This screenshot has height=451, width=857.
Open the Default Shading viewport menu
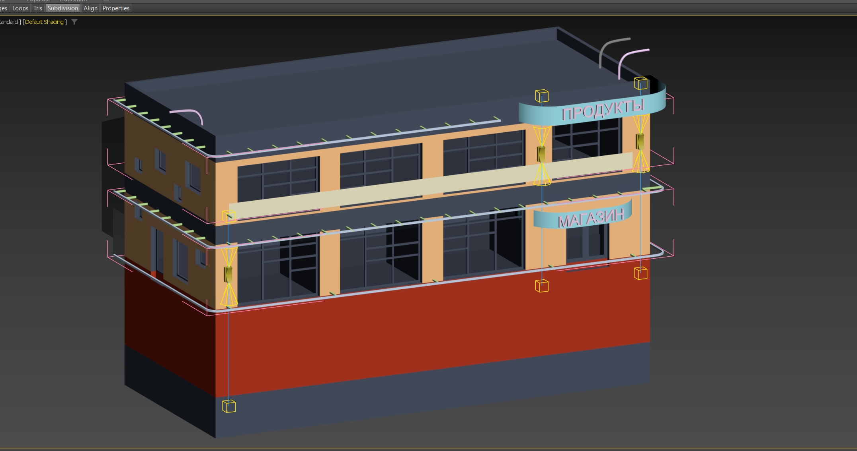pos(44,22)
